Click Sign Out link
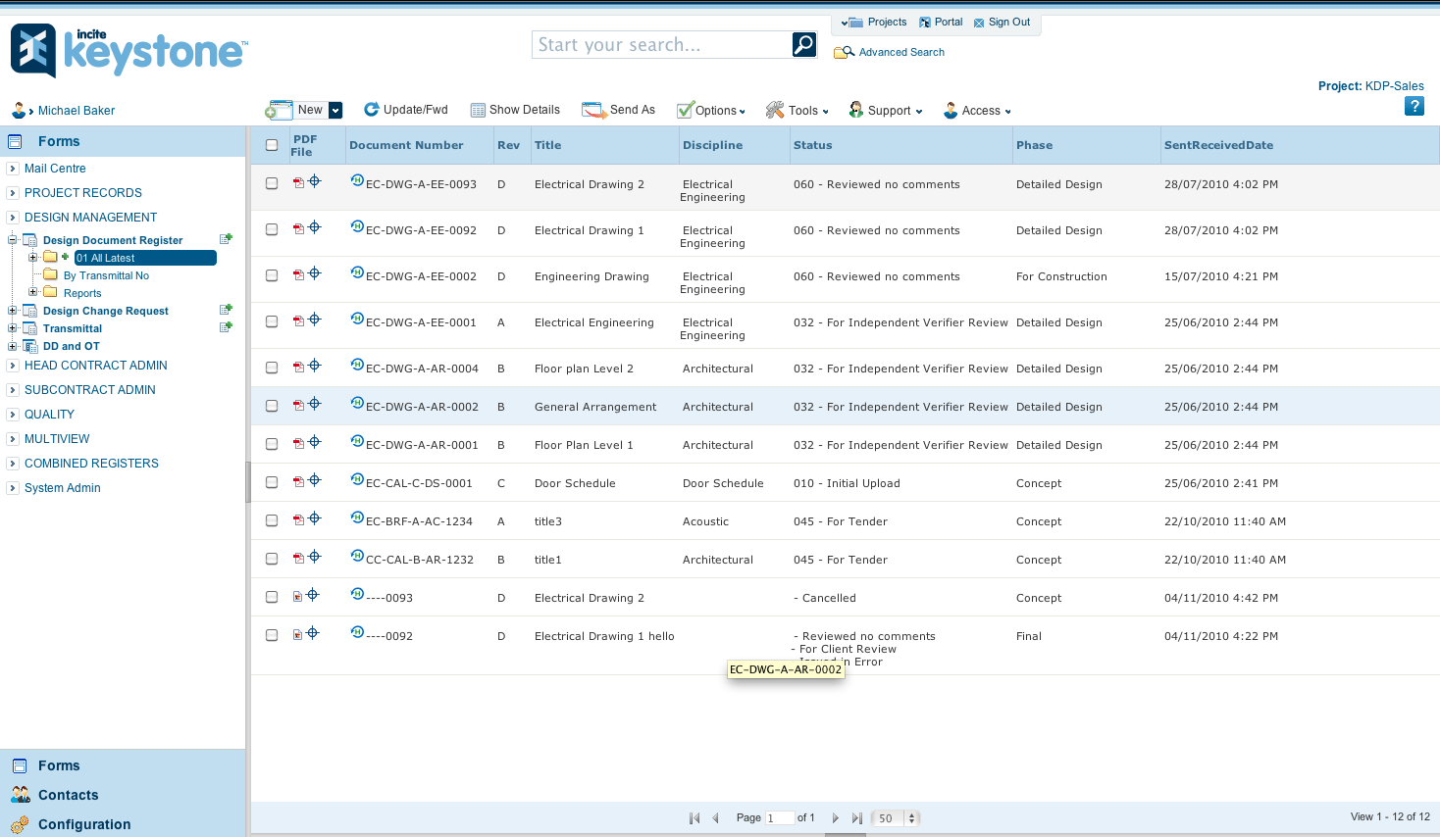Viewport: 1440px width, 837px height. click(1008, 23)
